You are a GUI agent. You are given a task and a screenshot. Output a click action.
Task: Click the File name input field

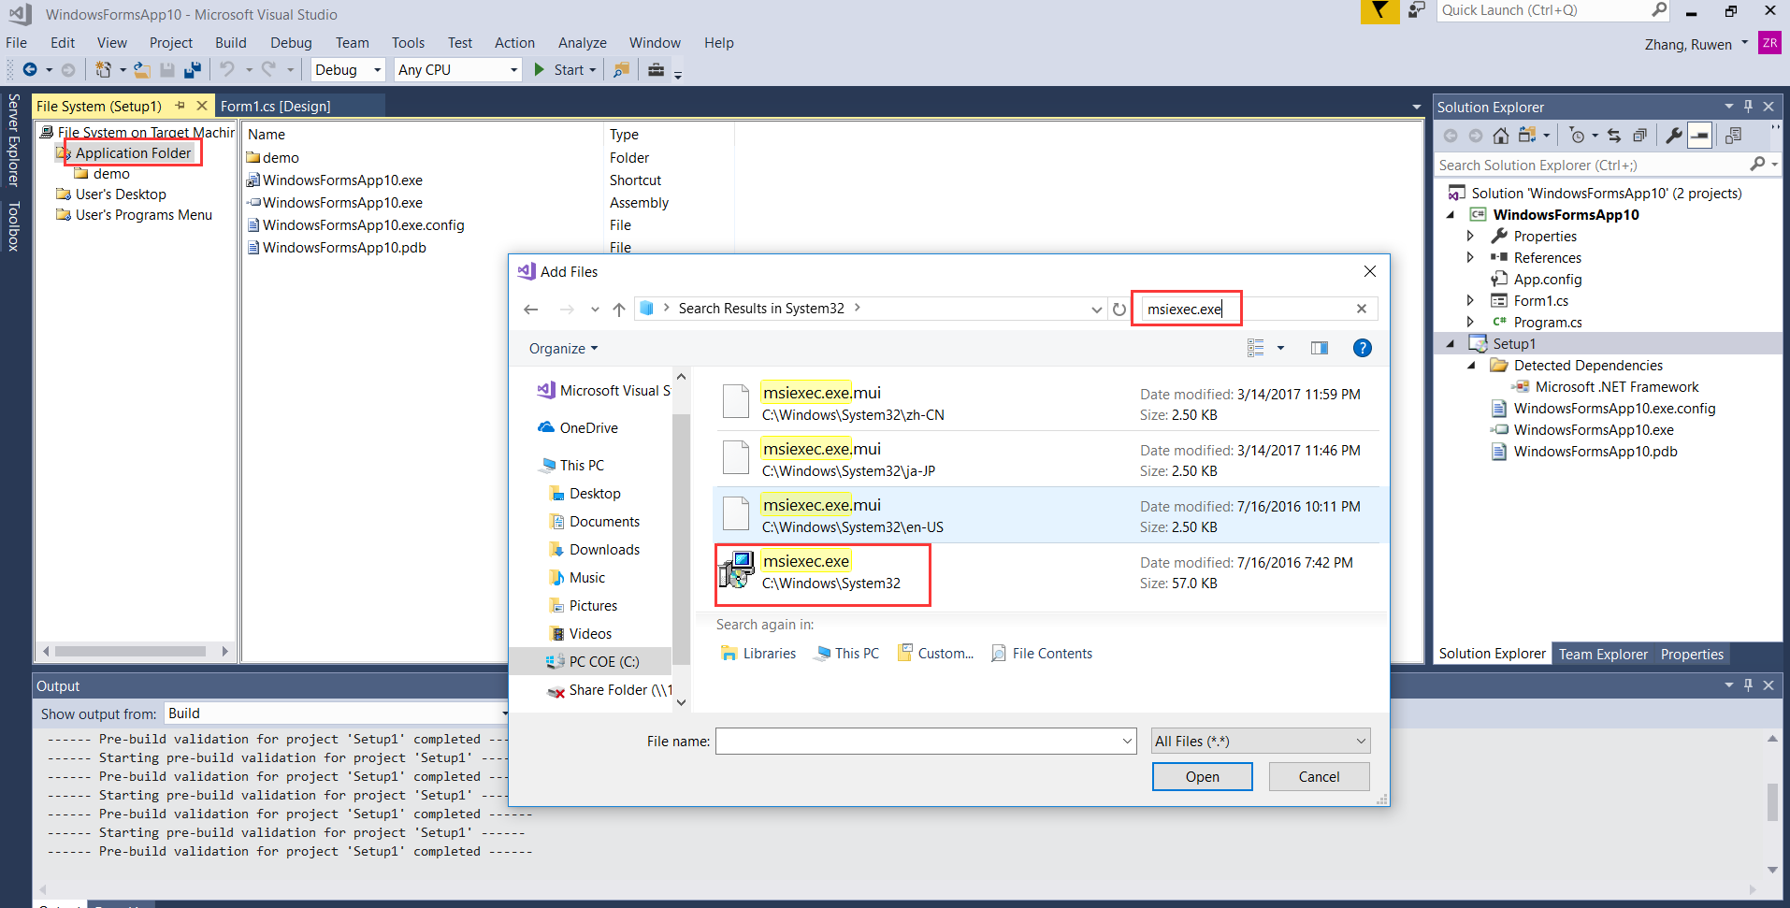tap(926, 742)
